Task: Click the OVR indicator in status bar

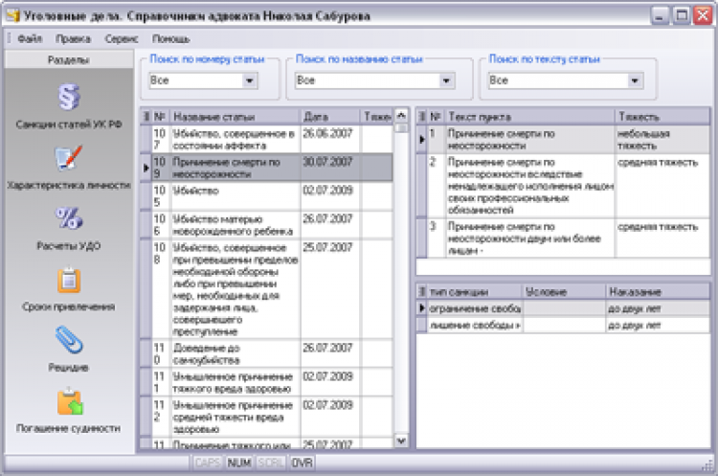Action: tap(302, 463)
